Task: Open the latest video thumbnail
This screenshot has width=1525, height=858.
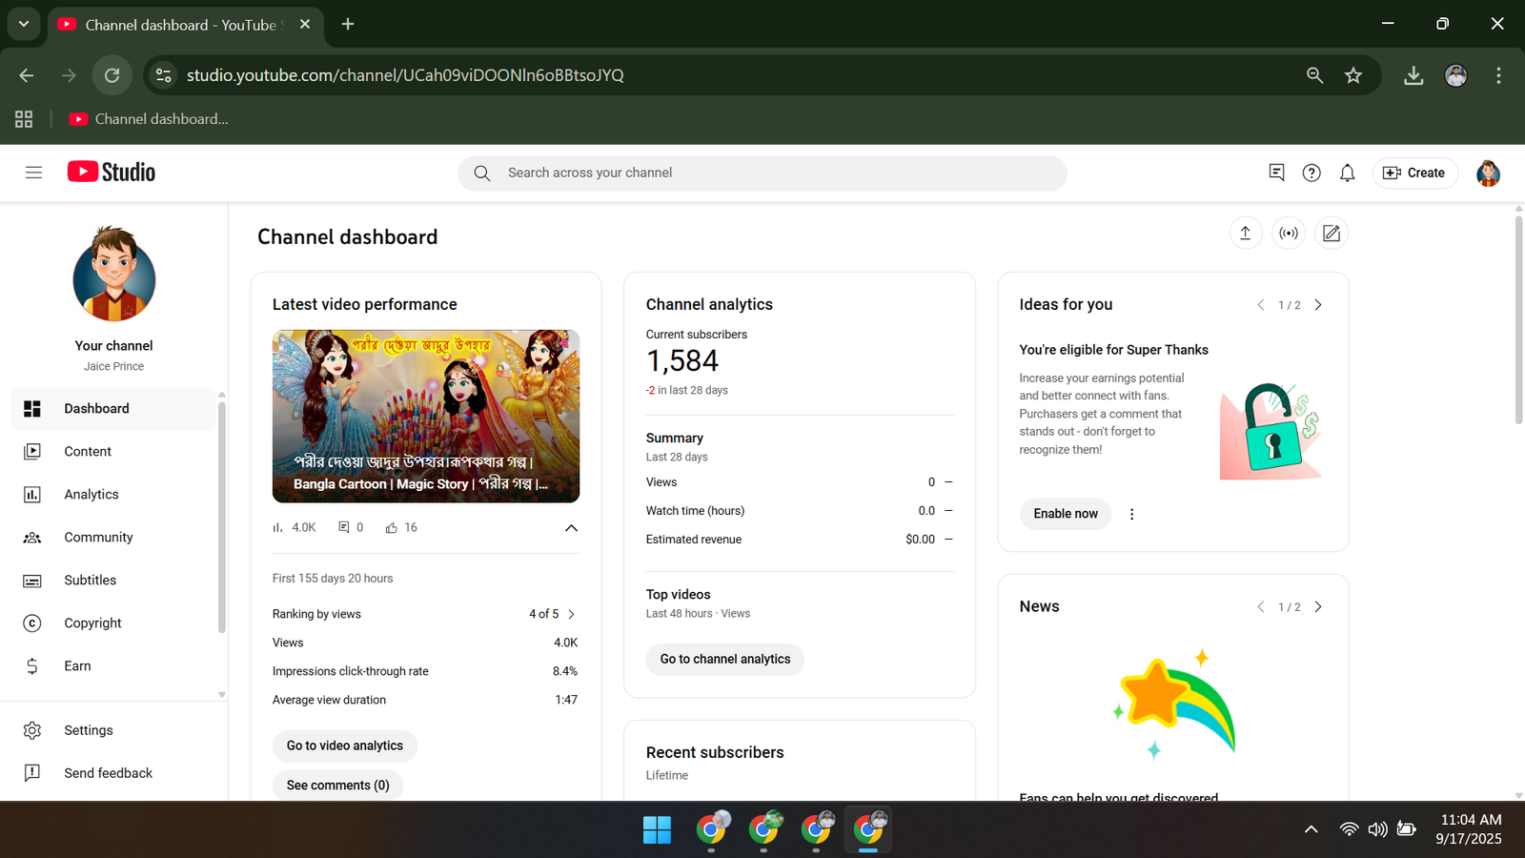Action: tap(426, 416)
